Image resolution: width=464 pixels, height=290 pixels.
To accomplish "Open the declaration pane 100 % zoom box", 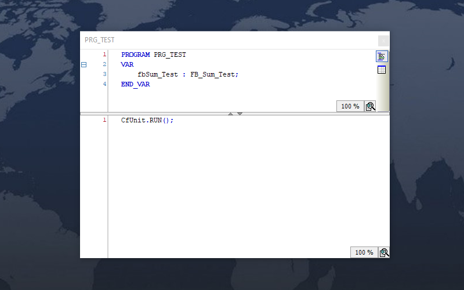I will coord(350,106).
